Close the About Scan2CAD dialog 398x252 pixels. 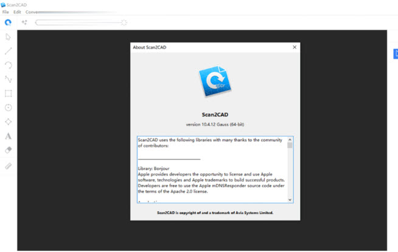[295, 47]
